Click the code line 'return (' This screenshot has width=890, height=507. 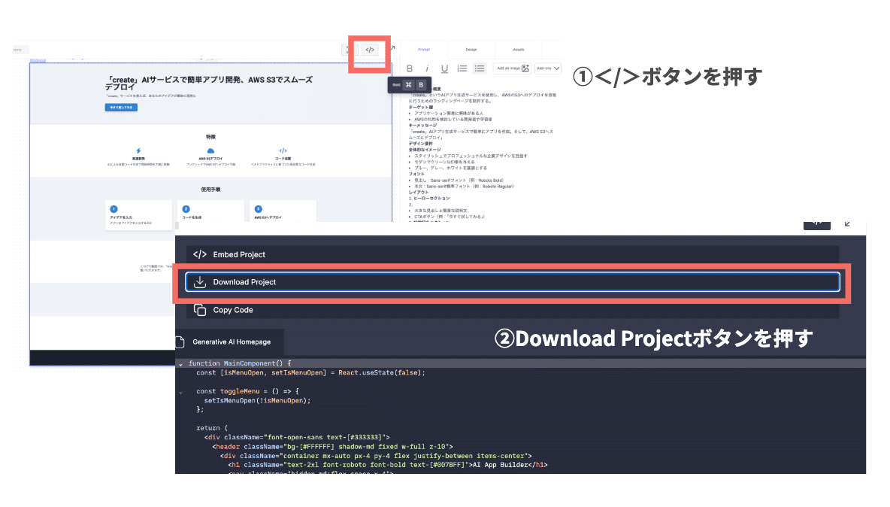pos(212,428)
